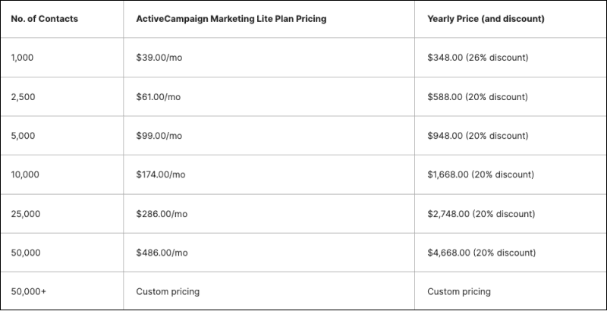Click the $99.00/mo price cell
Screen dimensions: 607x311
tap(159, 136)
